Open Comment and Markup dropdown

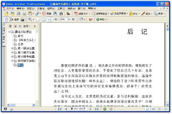[x=101, y=14]
